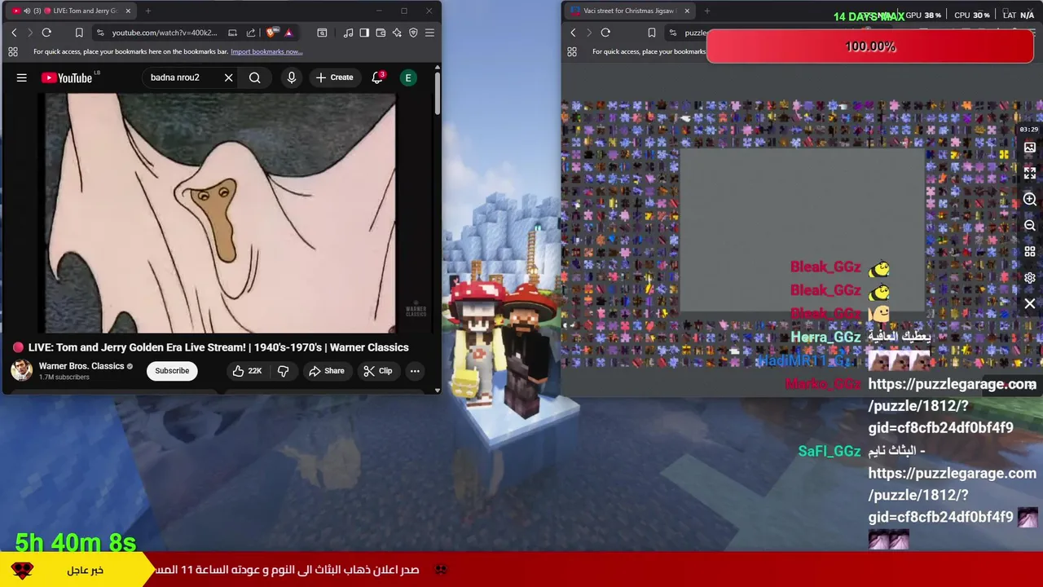Close the Tom and Jerry tab
Screen dimensions: 1043x587
(x=128, y=11)
